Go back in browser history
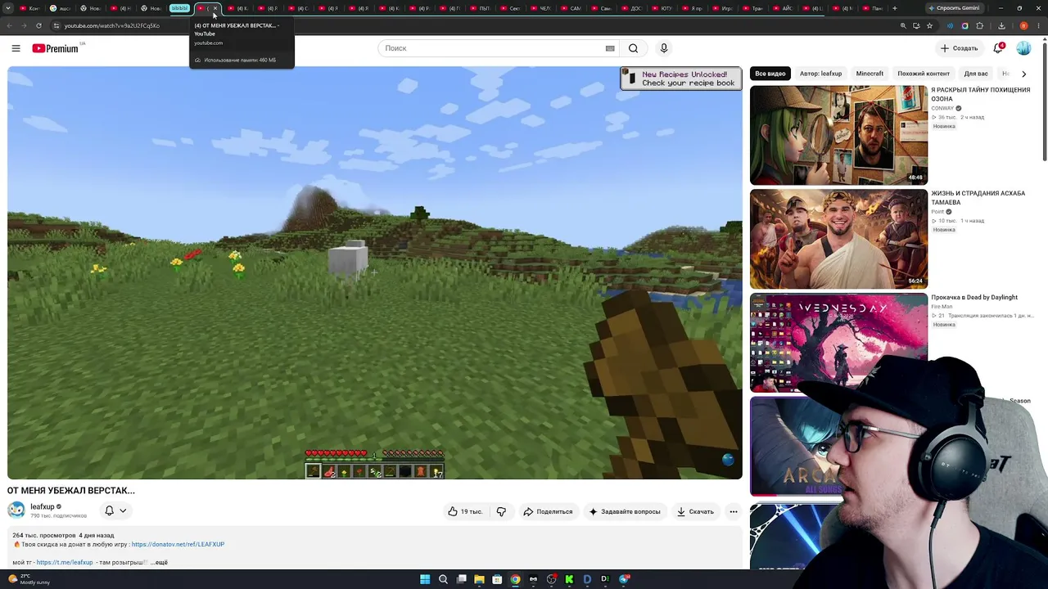The width and height of the screenshot is (1048, 589). coord(9,25)
